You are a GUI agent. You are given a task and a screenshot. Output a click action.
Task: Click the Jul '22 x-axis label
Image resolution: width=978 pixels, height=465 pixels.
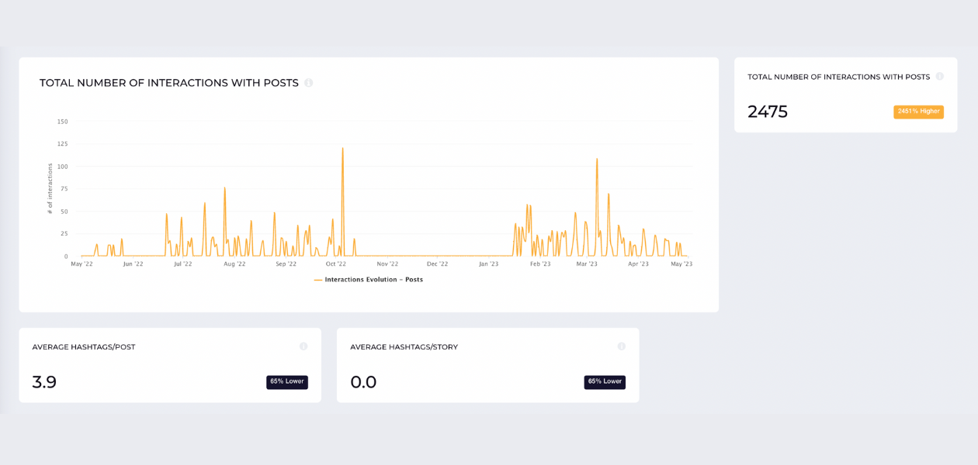pyautogui.click(x=182, y=263)
